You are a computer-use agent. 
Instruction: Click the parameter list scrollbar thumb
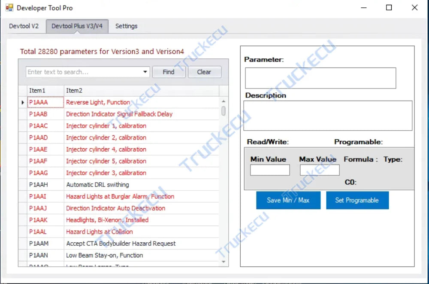pos(224,111)
